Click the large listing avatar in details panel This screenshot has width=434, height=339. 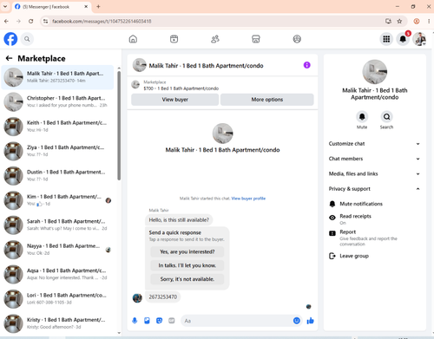(375, 72)
